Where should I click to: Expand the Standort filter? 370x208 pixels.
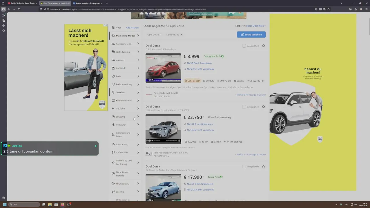pos(125,92)
